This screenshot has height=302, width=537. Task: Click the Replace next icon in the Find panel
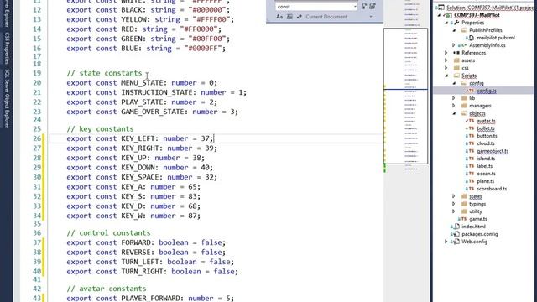pos(364,6)
